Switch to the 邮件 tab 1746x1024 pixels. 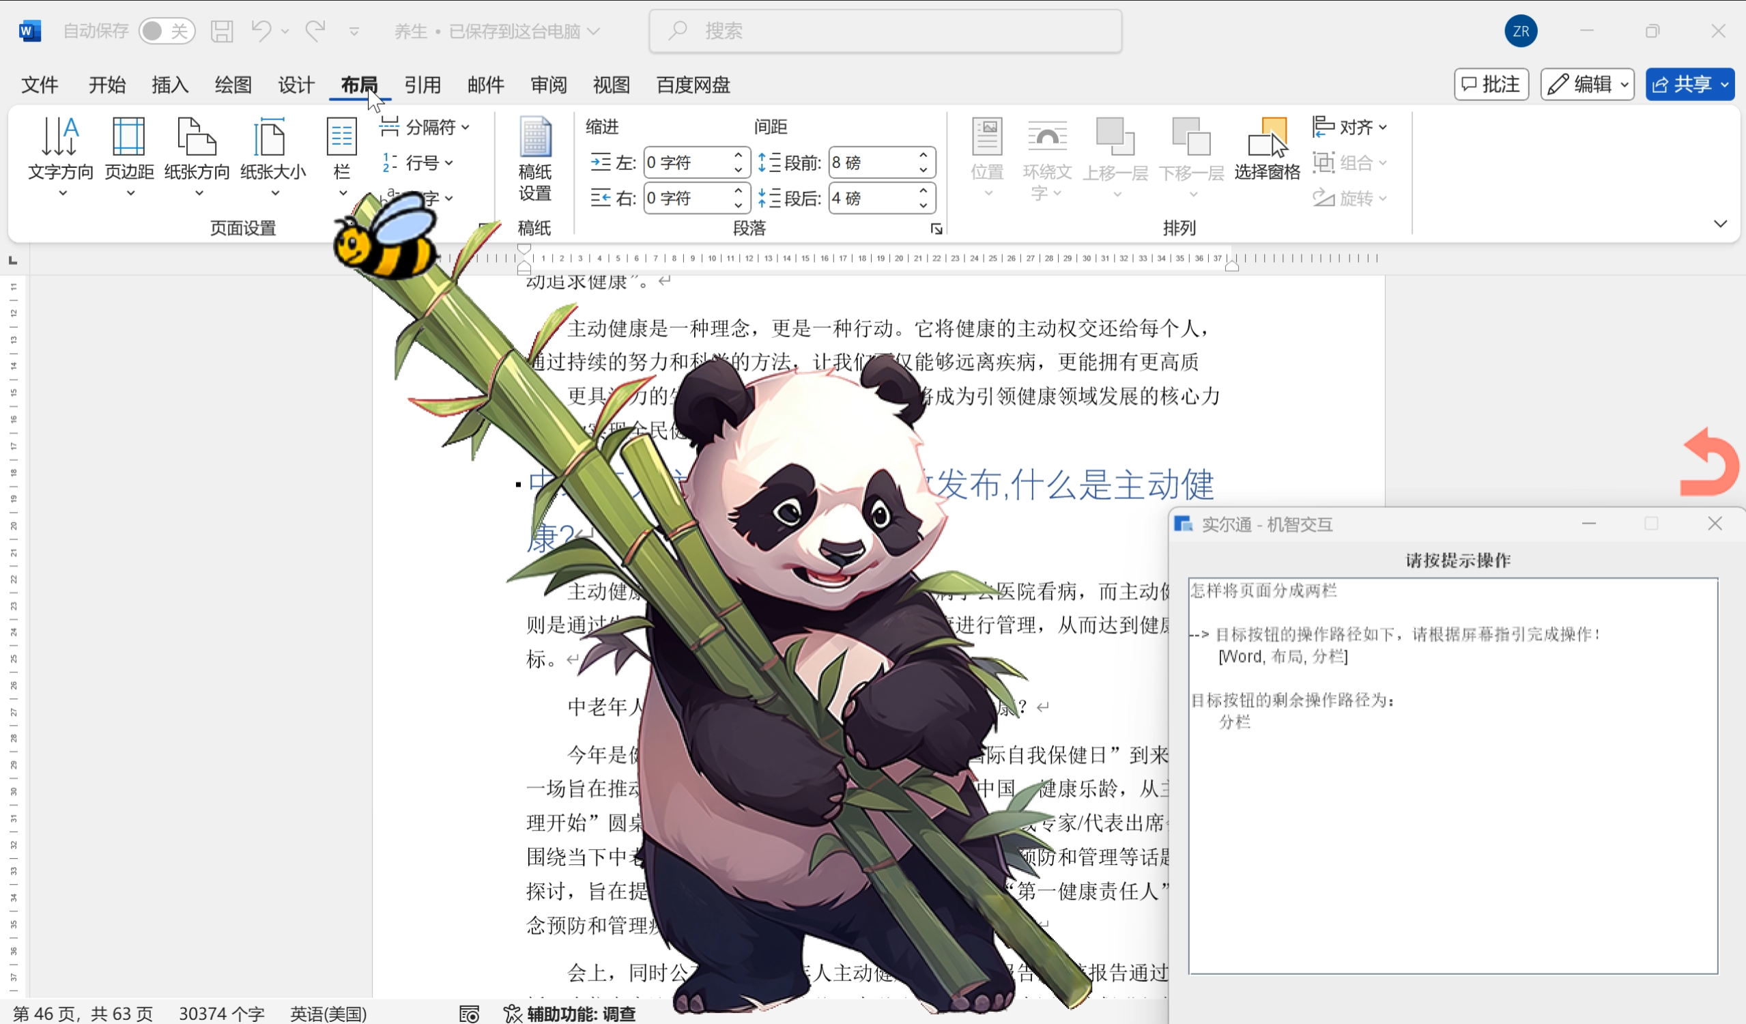[486, 85]
